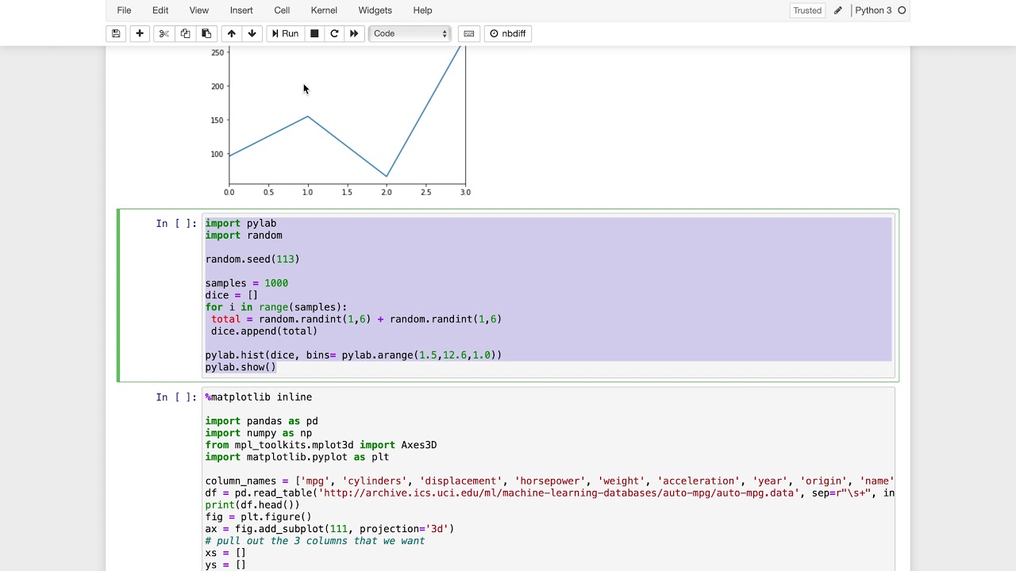Click the 'fig = plt.figure()' line
The height and width of the screenshot is (571, 1016).
(258, 517)
